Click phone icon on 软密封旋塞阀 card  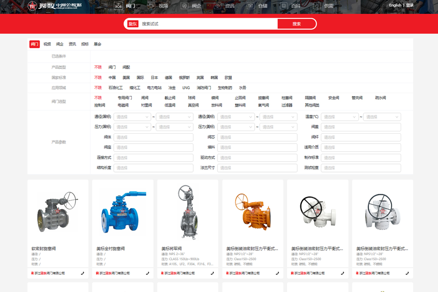[x=82, y=273]
